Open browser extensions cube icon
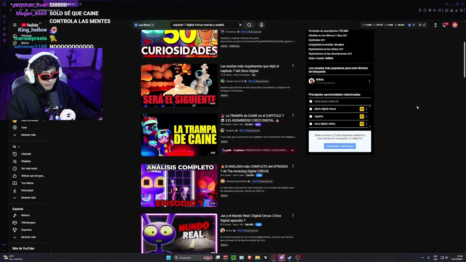Viewport: 466px width, 262px height. [x=447, y=10]
